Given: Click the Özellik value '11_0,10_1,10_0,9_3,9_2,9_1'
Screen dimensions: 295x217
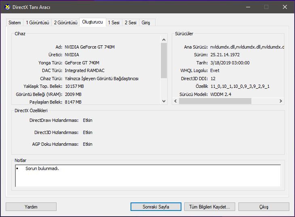Looking at the screenshot, I should tap(240, 86).
